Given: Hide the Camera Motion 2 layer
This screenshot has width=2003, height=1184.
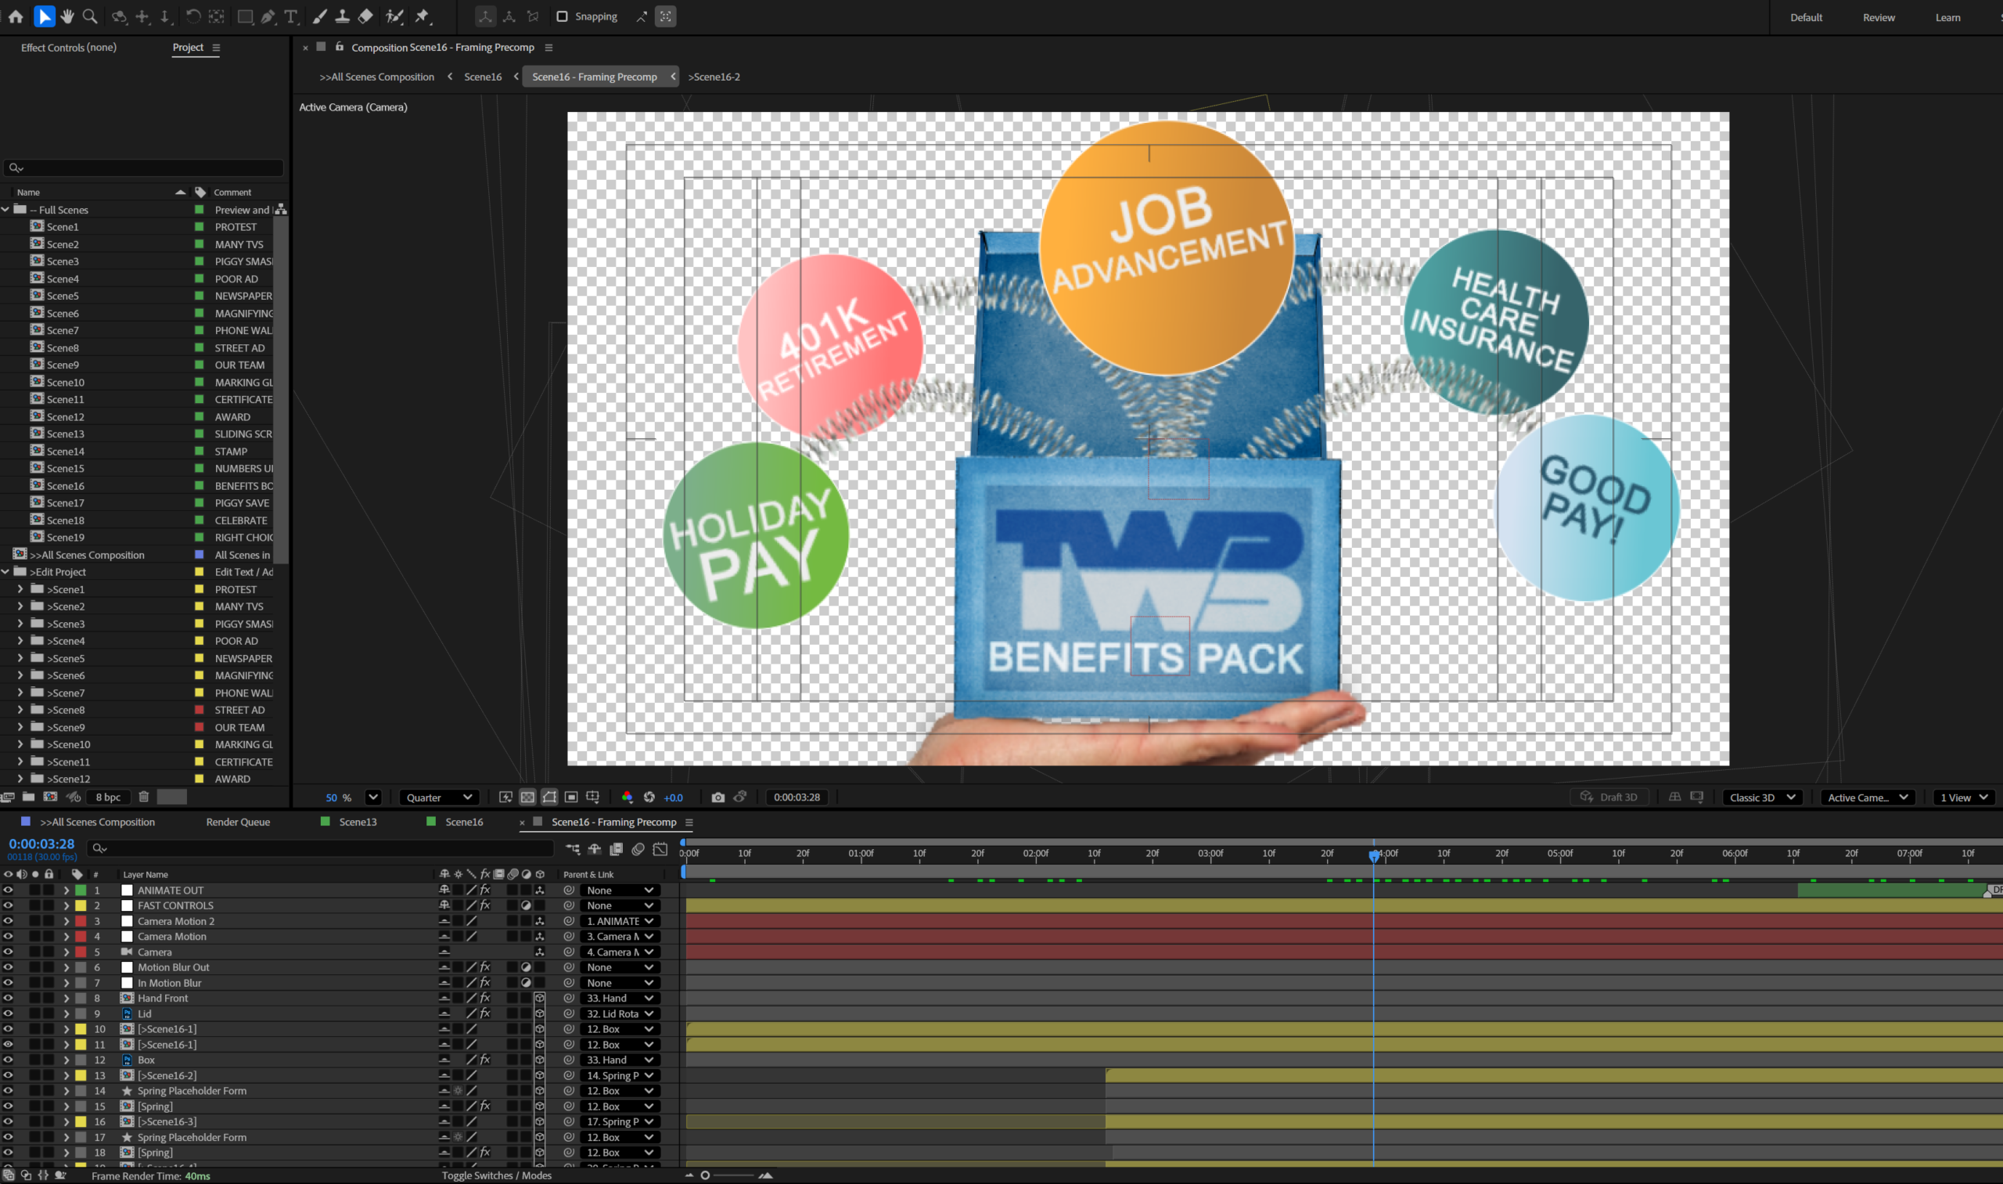Looking at the screenshot, I should [x=8, y=921].
